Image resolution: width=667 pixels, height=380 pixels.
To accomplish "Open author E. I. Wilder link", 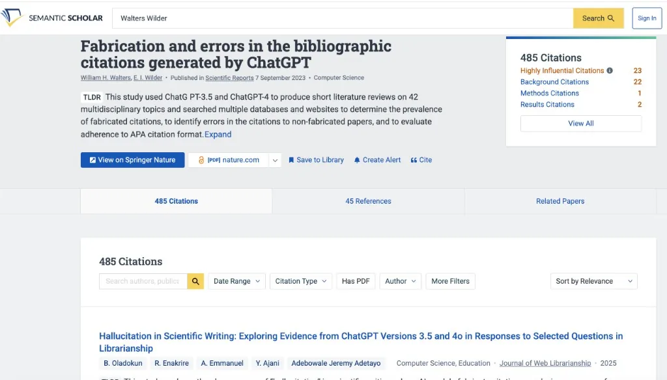I will [148, 78].
